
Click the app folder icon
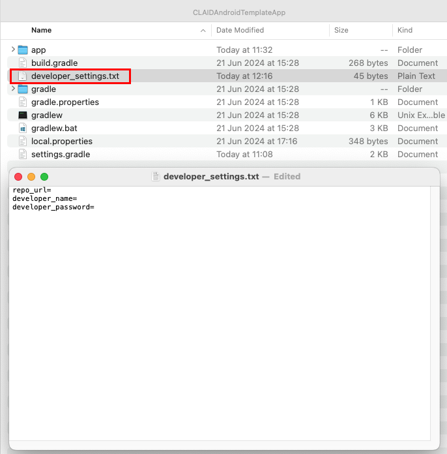point(23,50)
